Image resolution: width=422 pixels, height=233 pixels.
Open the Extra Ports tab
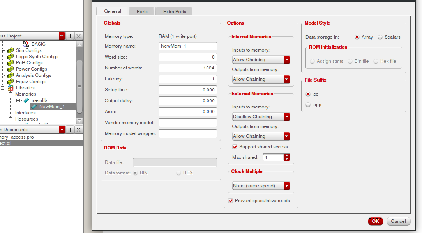tap(175, 12)
